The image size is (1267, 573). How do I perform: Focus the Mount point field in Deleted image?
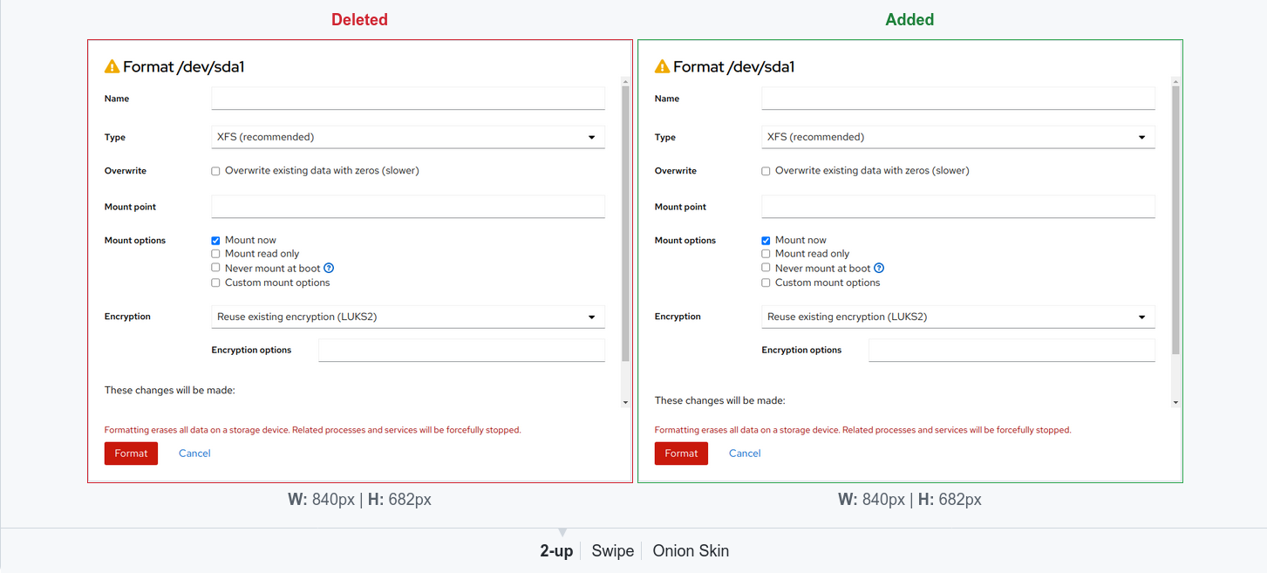(x=408, y=207)
